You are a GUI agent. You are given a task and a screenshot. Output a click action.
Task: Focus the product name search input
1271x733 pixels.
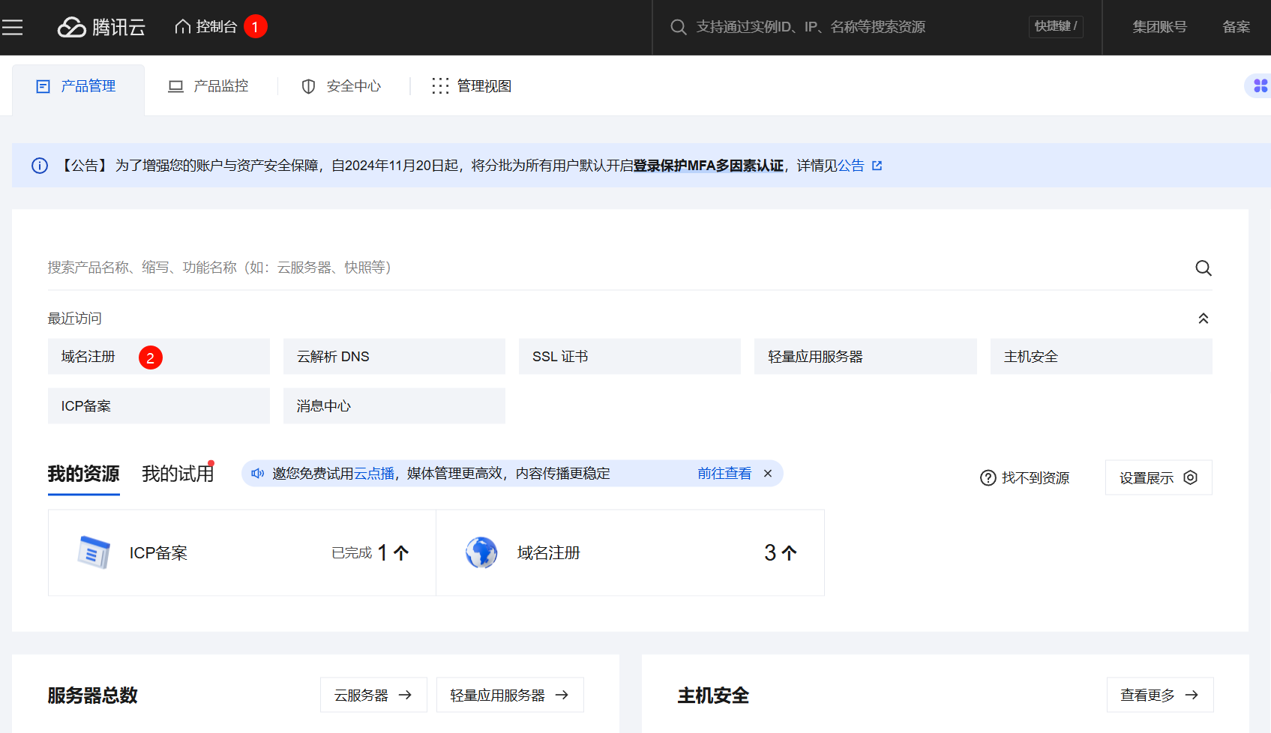point(615,268)
